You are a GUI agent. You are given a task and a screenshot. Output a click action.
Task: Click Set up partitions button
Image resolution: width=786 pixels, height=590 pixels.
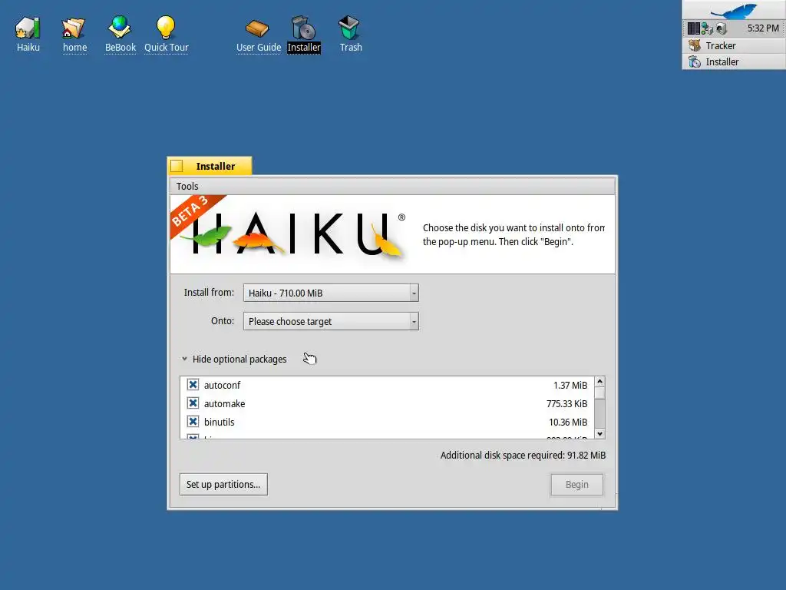click(223, 485)
